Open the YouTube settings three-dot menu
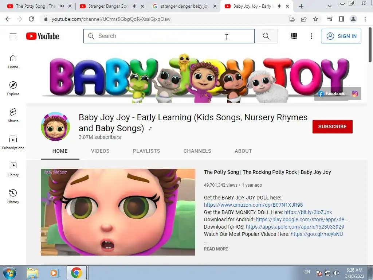Image resolution: width=373 pixels, height=280 pixels. click(x=311, y=36)
